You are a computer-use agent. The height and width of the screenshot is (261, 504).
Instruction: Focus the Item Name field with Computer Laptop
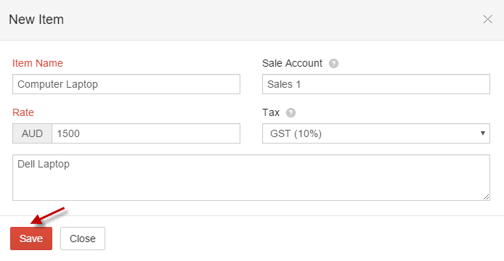click(126, 84)
